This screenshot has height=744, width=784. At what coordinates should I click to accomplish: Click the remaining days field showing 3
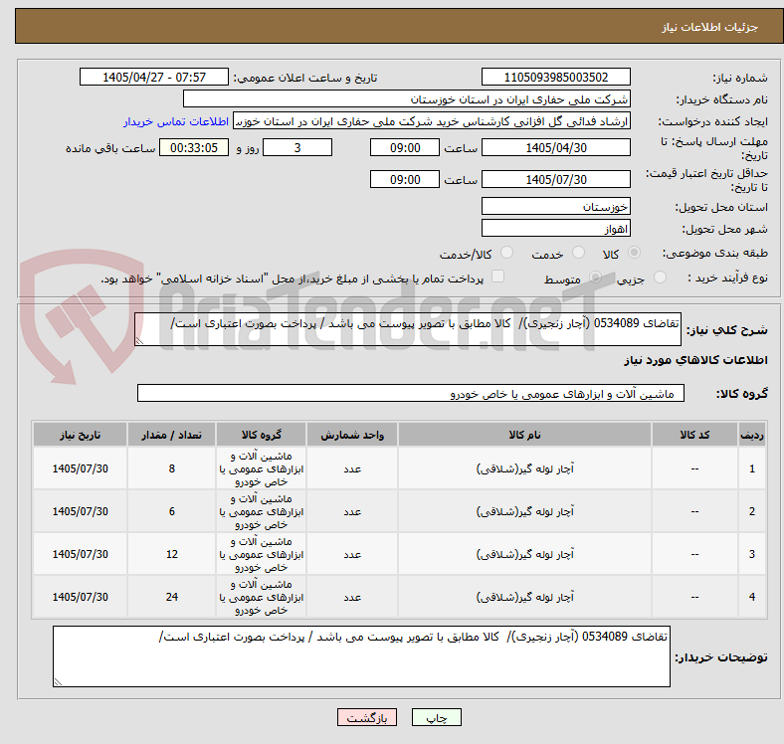tap(297, 148)
